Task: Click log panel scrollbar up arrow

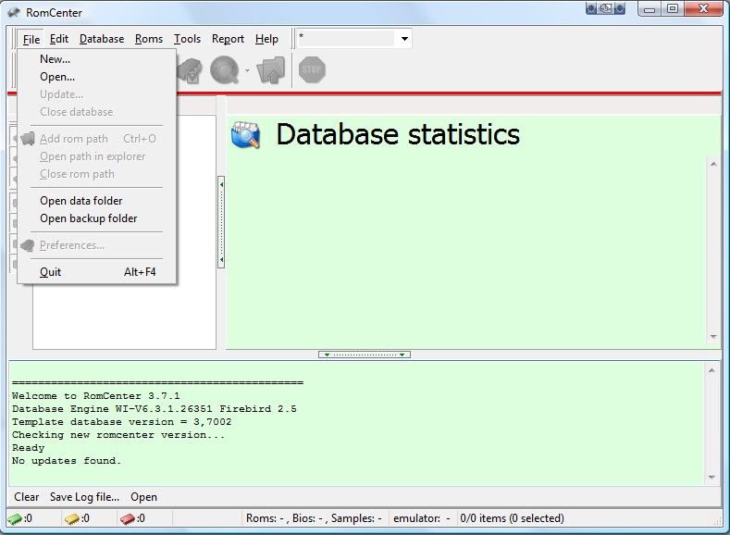Action: 711,370
